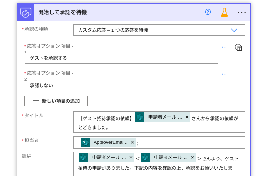268x176 pixels.
Task: Click the orange flask preview icon
Action: pos(224,12)
